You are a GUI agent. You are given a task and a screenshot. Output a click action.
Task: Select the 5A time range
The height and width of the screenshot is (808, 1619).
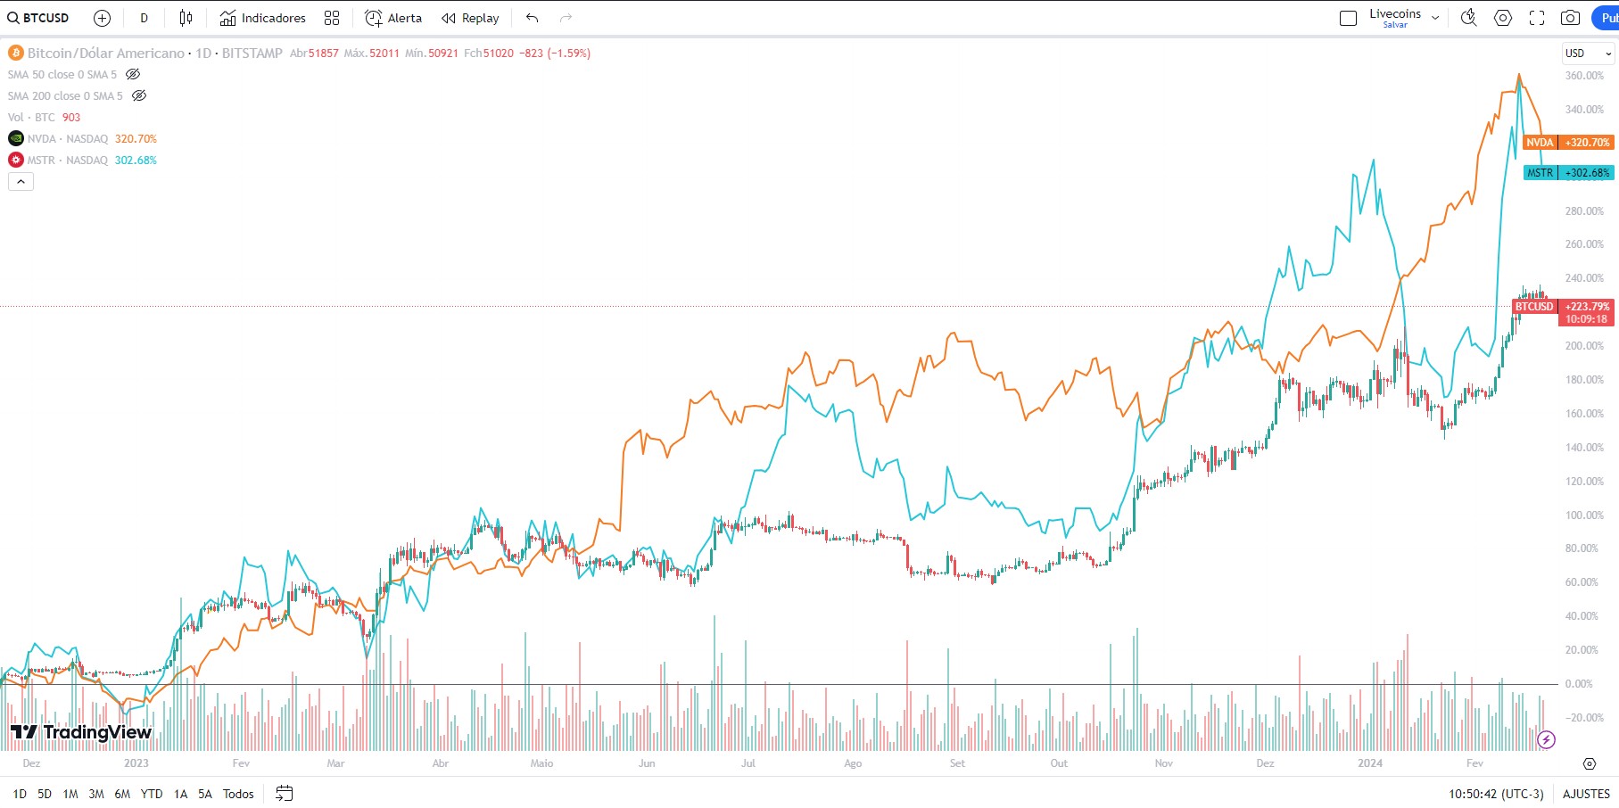click(x=205, y=794)
